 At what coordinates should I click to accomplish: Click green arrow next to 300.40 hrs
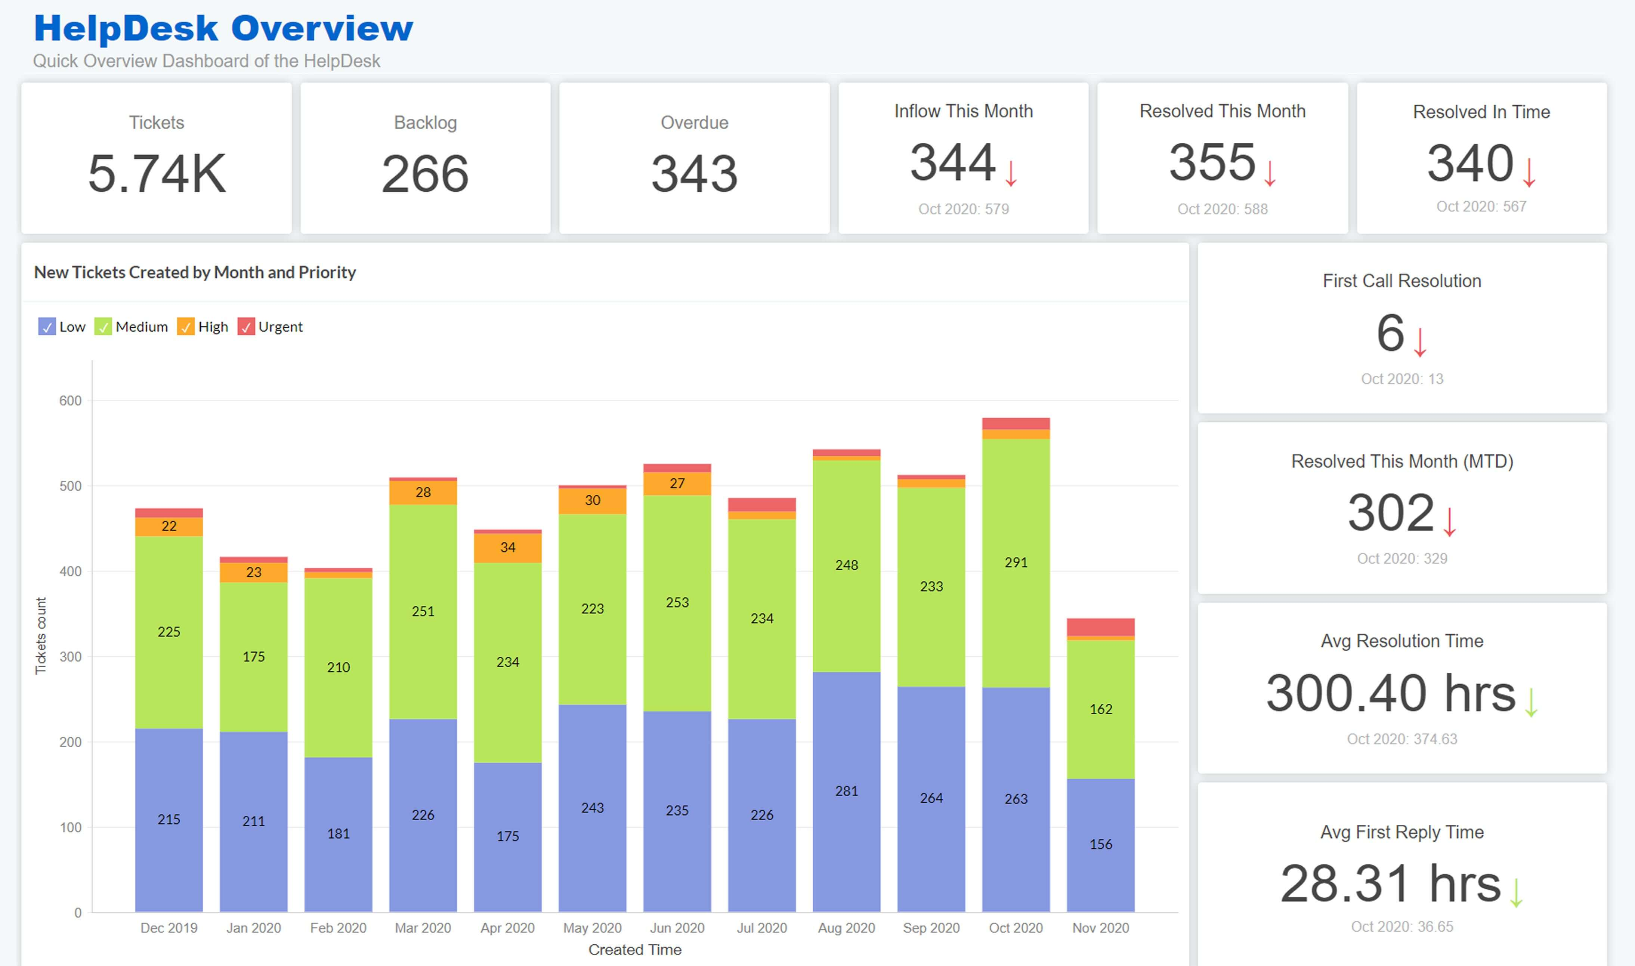tap(1532, 702)
